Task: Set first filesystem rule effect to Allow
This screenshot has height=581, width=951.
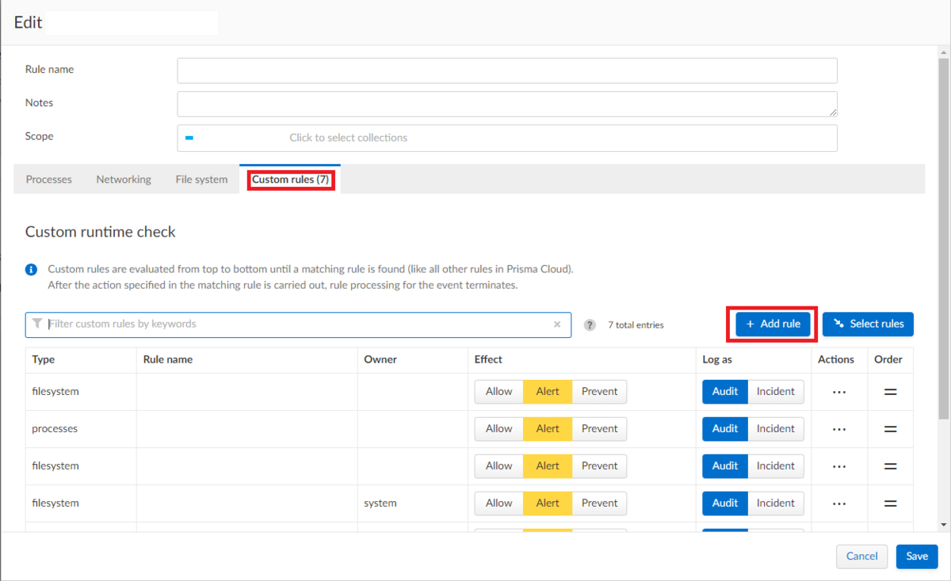Action: point(499,392)
